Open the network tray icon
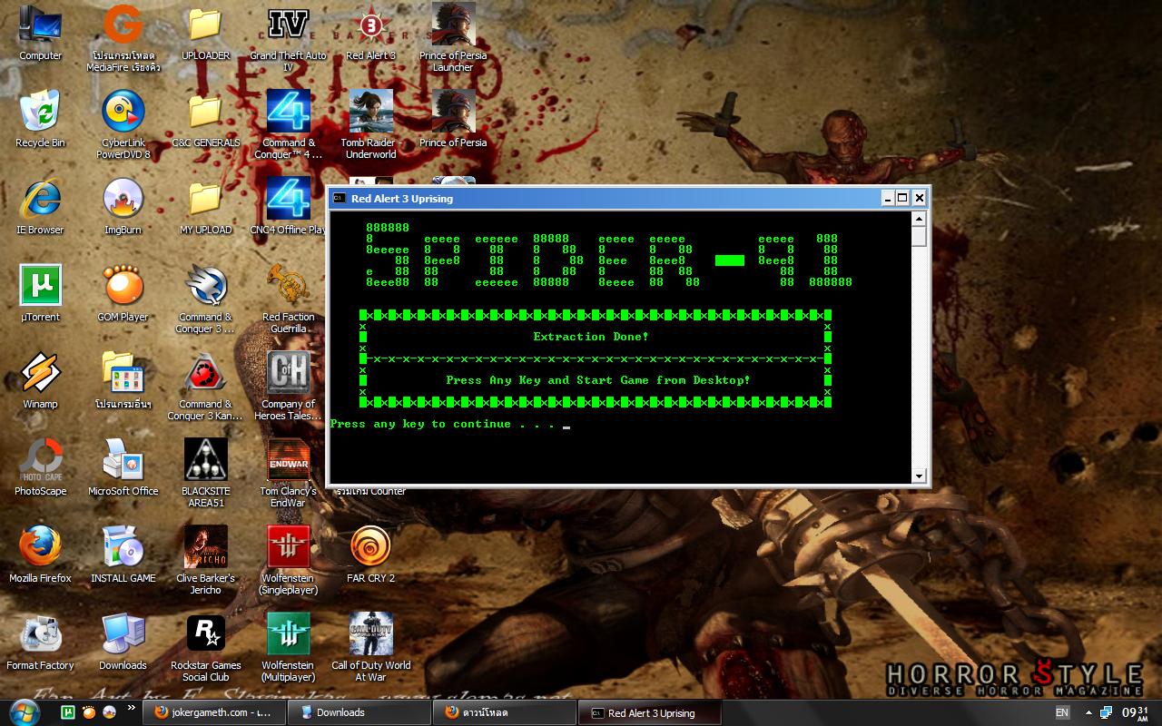 [x=1107, y=712]
